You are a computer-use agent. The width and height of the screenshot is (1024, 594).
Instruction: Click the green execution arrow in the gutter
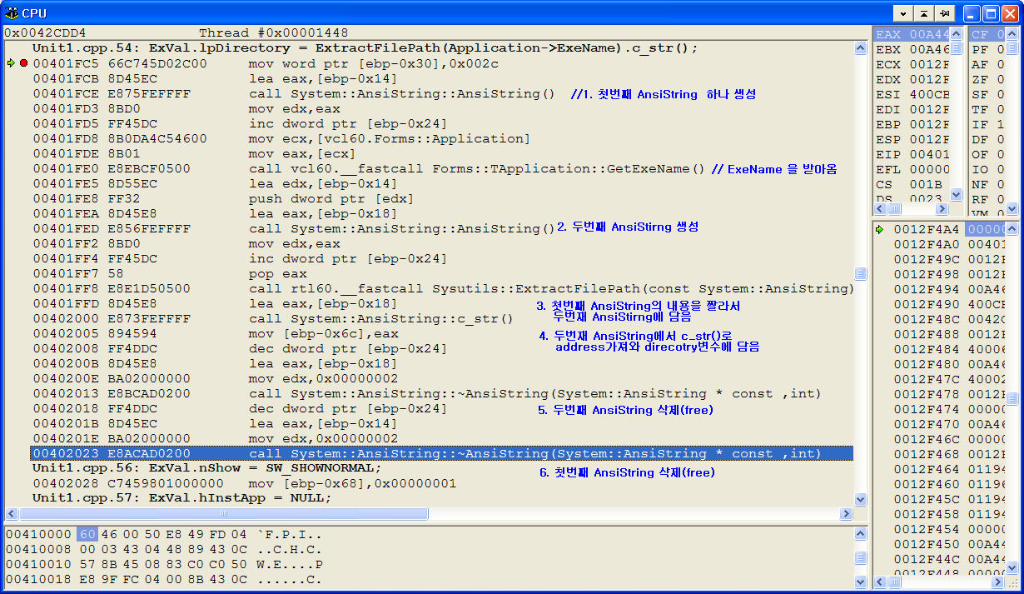pos(11,63)
